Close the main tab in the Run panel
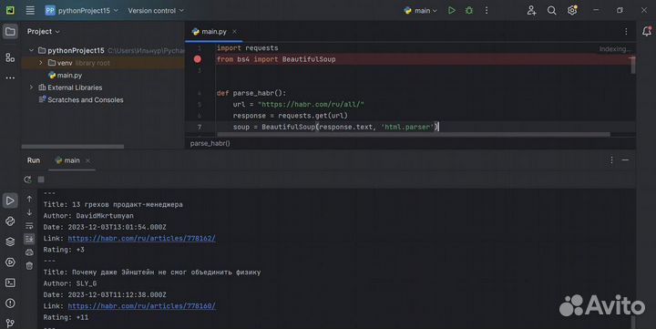Screen dimensions: 656x329 click(x=87, y=160)
